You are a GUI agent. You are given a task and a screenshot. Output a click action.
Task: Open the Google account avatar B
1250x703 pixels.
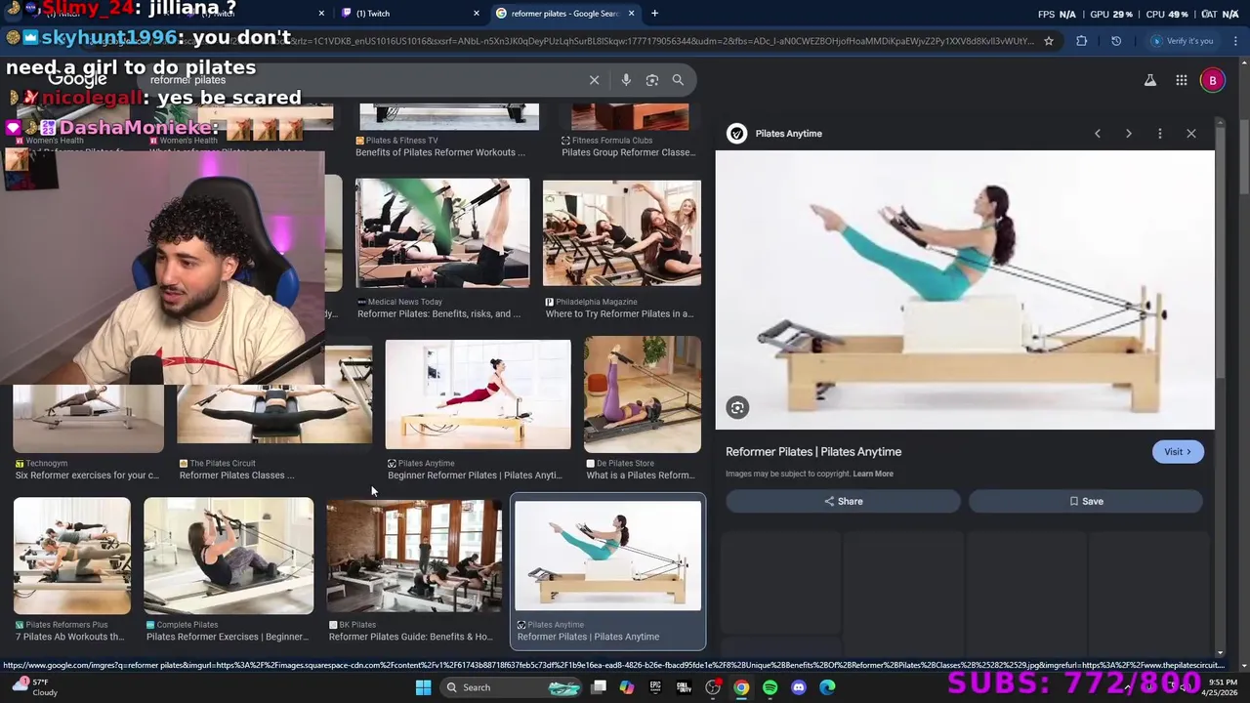click(x=1212, y=80)
